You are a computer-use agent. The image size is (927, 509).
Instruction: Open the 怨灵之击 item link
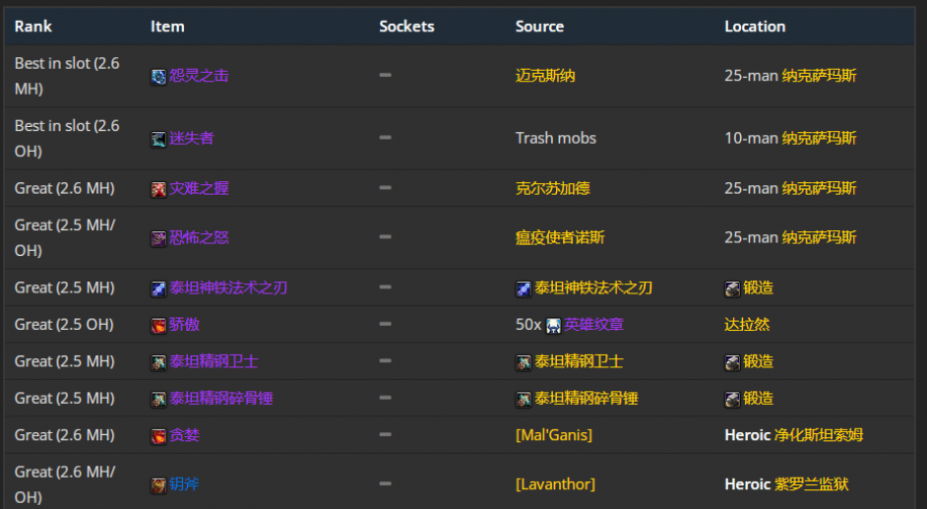(x=199, y=76)
